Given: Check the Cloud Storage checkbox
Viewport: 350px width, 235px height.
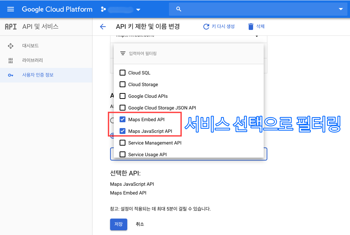Looking at the screenshot, I should pyautogui.click(x=123, y=84).
